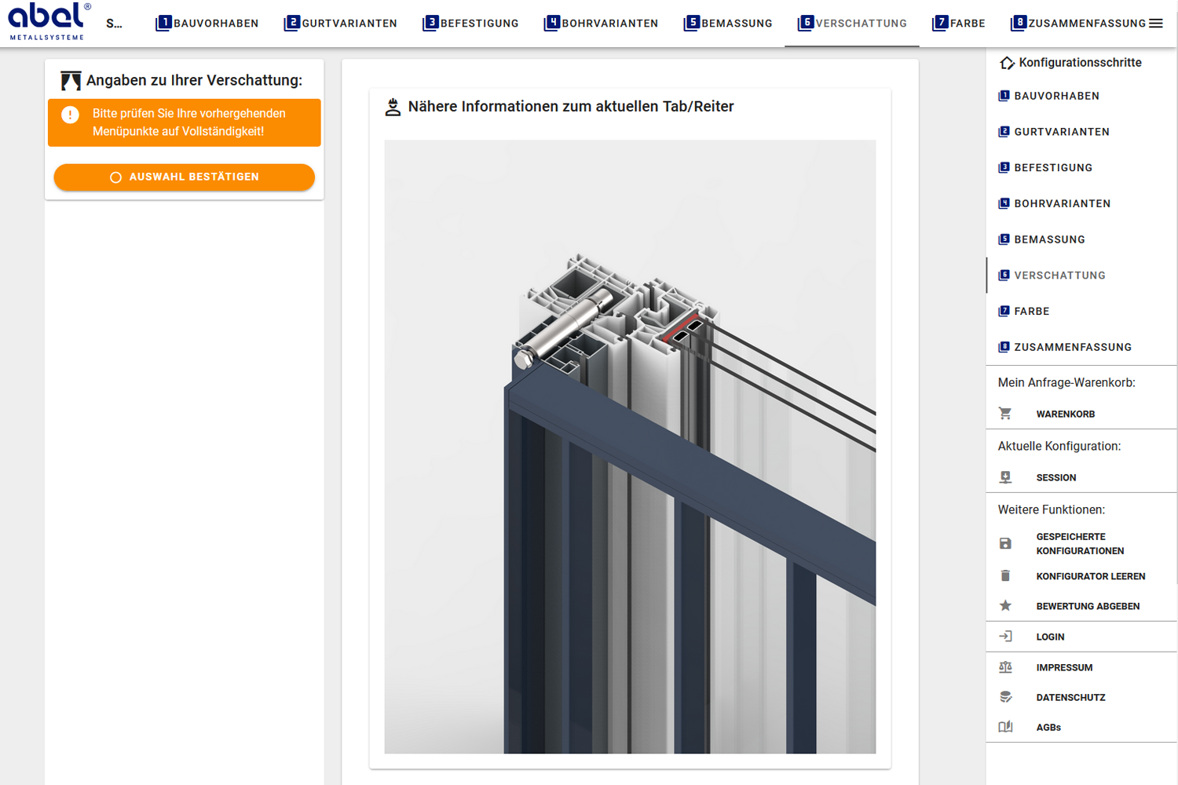Open Bemassung in the sidebar steps
Viewport: 1178px width, 785px height.
click(x=1081, y=239)
